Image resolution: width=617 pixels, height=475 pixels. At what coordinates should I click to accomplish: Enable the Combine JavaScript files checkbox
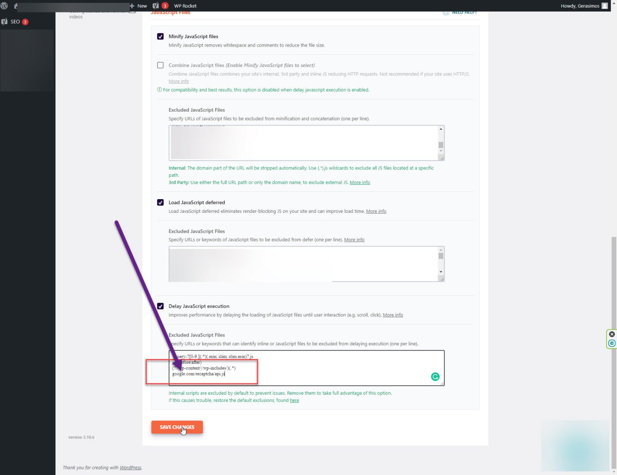[x=160, y=65]
